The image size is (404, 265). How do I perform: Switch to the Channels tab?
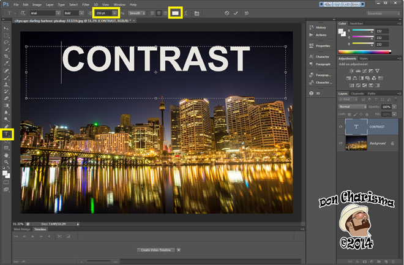click(357, 94)
